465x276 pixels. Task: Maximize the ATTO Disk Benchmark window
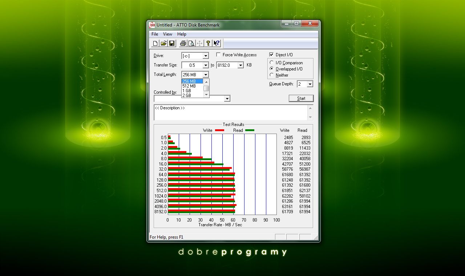pyautogui.click(x=296, y=24)
